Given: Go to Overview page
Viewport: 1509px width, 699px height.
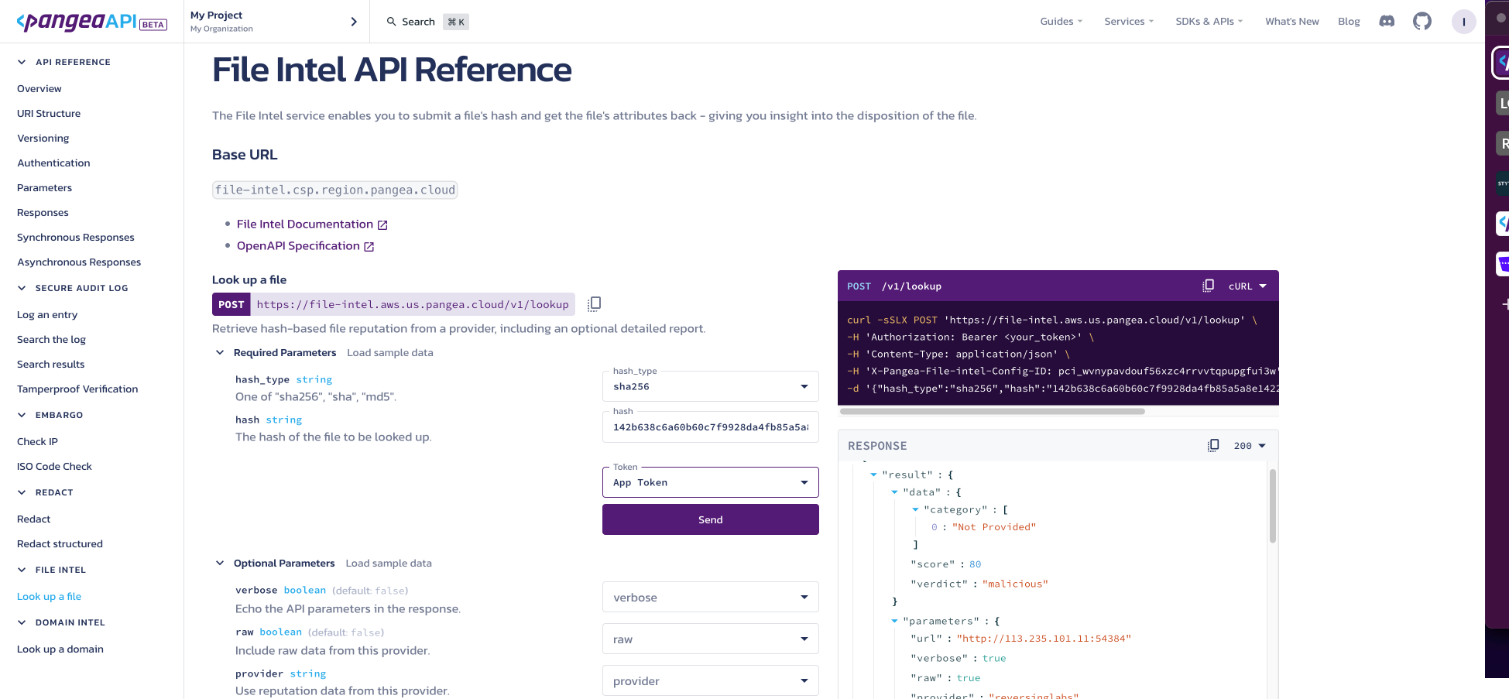Looking at the screenshot, I should (x=39, y=88).
